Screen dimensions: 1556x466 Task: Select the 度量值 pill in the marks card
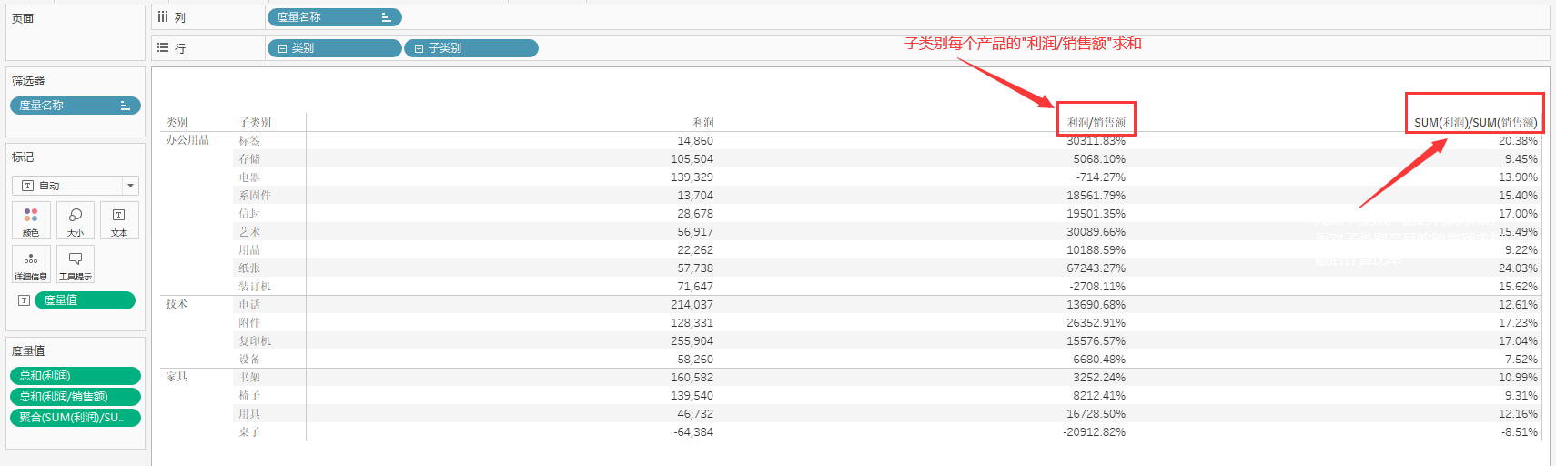click(x=85, y=300)
